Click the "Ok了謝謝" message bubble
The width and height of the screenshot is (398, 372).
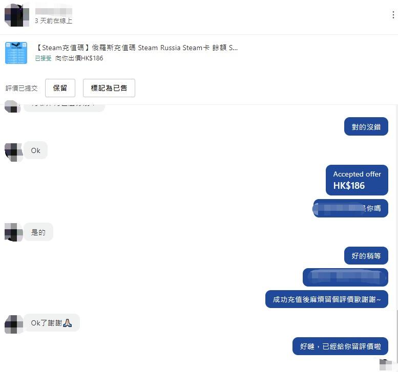tap(52, 323)
